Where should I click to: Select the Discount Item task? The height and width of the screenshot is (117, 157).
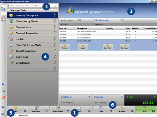[33, 27]
